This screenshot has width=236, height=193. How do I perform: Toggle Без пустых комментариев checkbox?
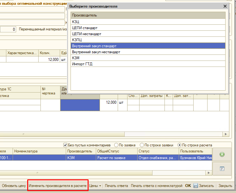(65, 145)
